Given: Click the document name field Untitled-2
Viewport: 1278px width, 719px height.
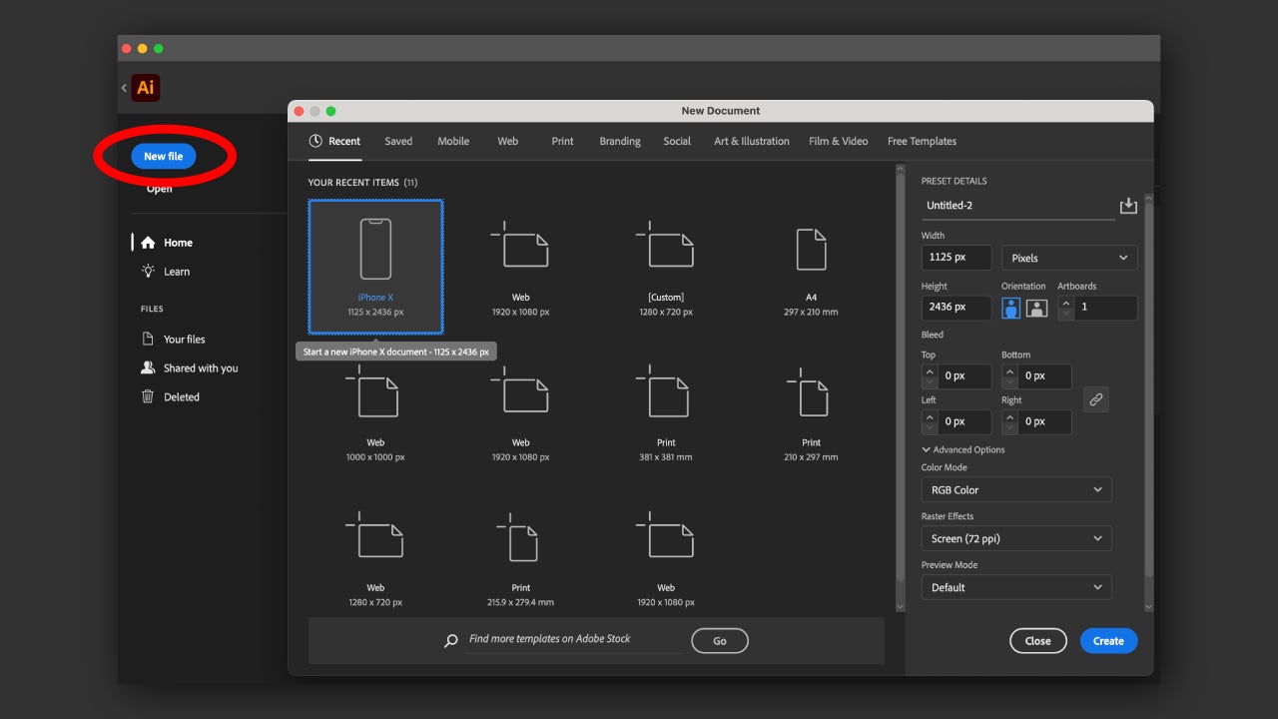Looking at the screenshot, I should pyautogui.click(x=1017, y=206).
